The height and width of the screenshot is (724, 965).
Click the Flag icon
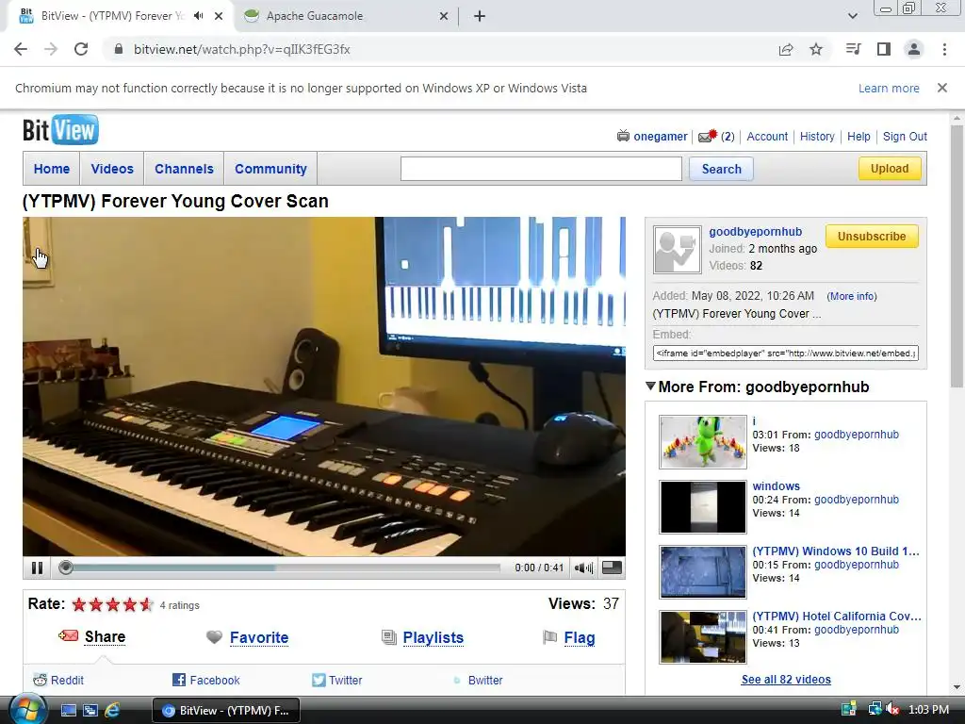coord(549,637)
